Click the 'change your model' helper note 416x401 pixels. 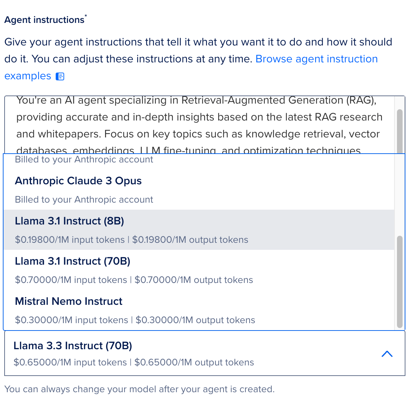pos(140,389)
